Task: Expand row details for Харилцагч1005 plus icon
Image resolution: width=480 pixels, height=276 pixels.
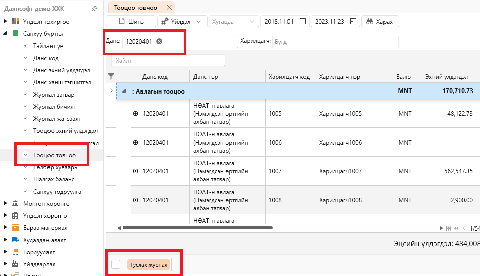Action: [x=135, y=114]
